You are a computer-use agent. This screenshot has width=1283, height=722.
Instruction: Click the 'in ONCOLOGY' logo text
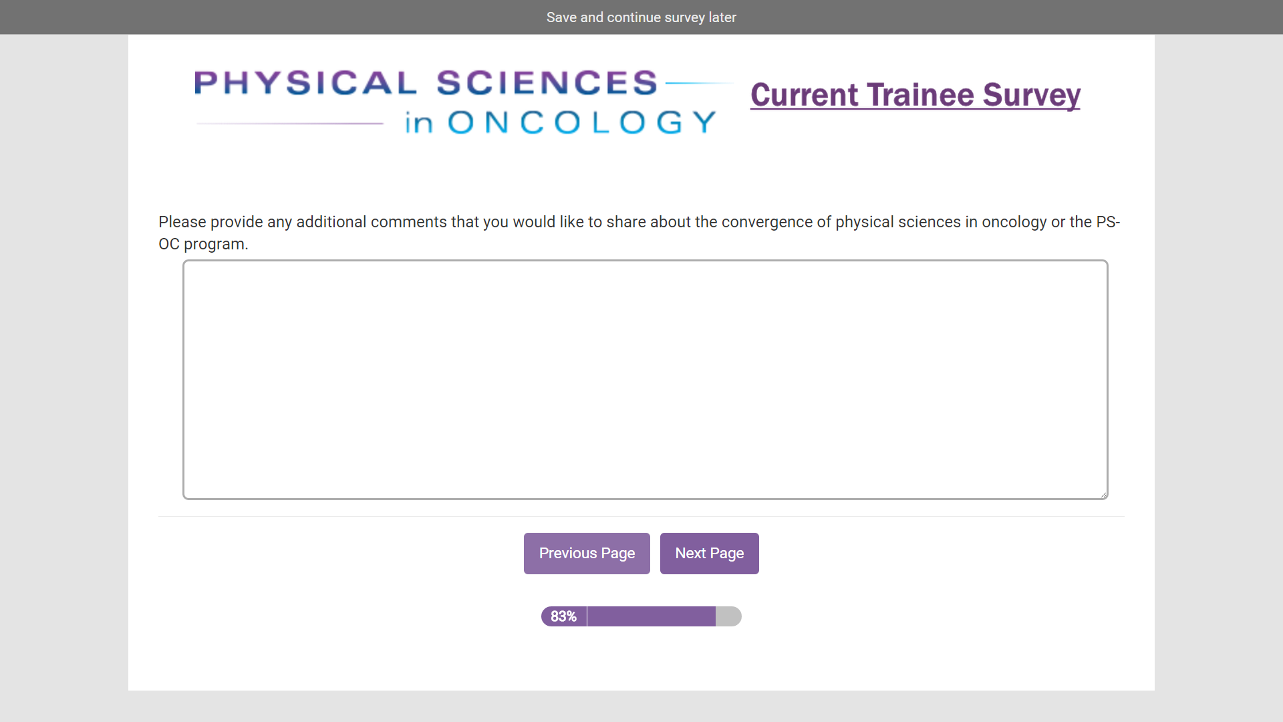point(560,123)
